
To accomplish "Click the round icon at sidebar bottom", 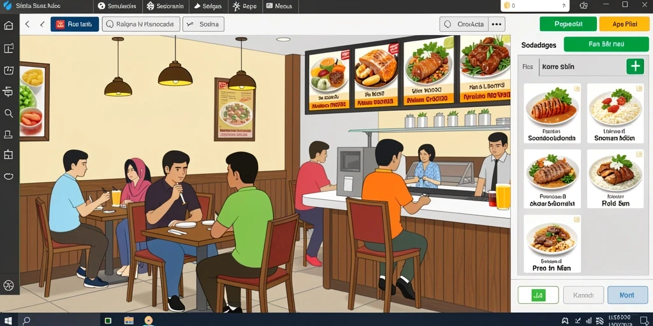I will tap(8, 285).
